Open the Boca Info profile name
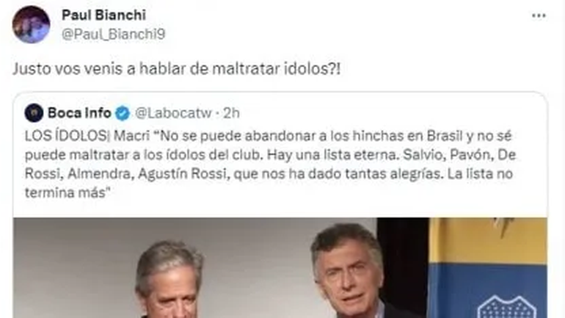This screenshot has width=565, height=318. (79, 113)
